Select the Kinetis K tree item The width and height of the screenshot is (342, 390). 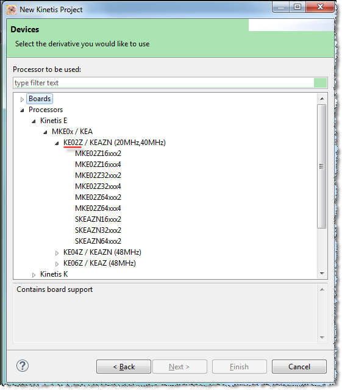tap(54, 274)
